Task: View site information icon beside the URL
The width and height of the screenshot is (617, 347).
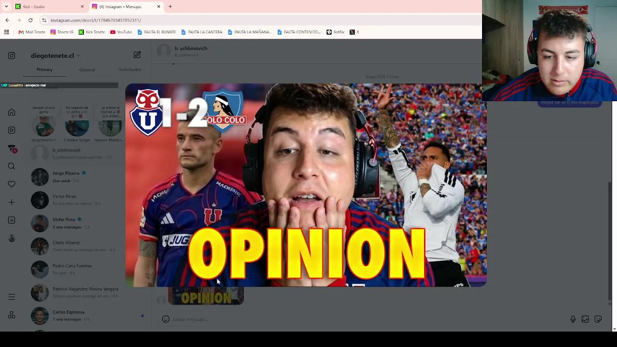Action: [44, 20]
